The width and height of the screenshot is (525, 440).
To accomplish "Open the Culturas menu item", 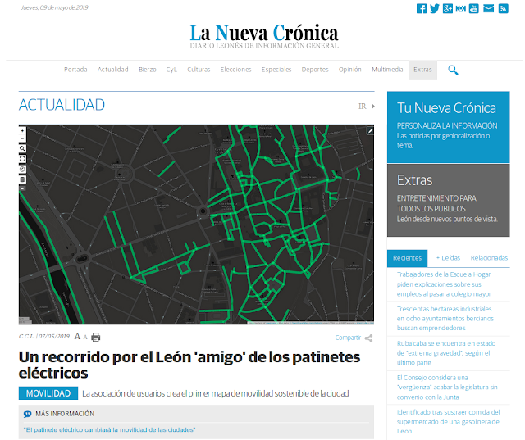I will (199, 70).
